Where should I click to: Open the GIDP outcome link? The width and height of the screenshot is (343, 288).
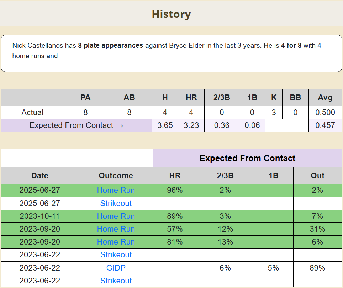tap(116, 268)
